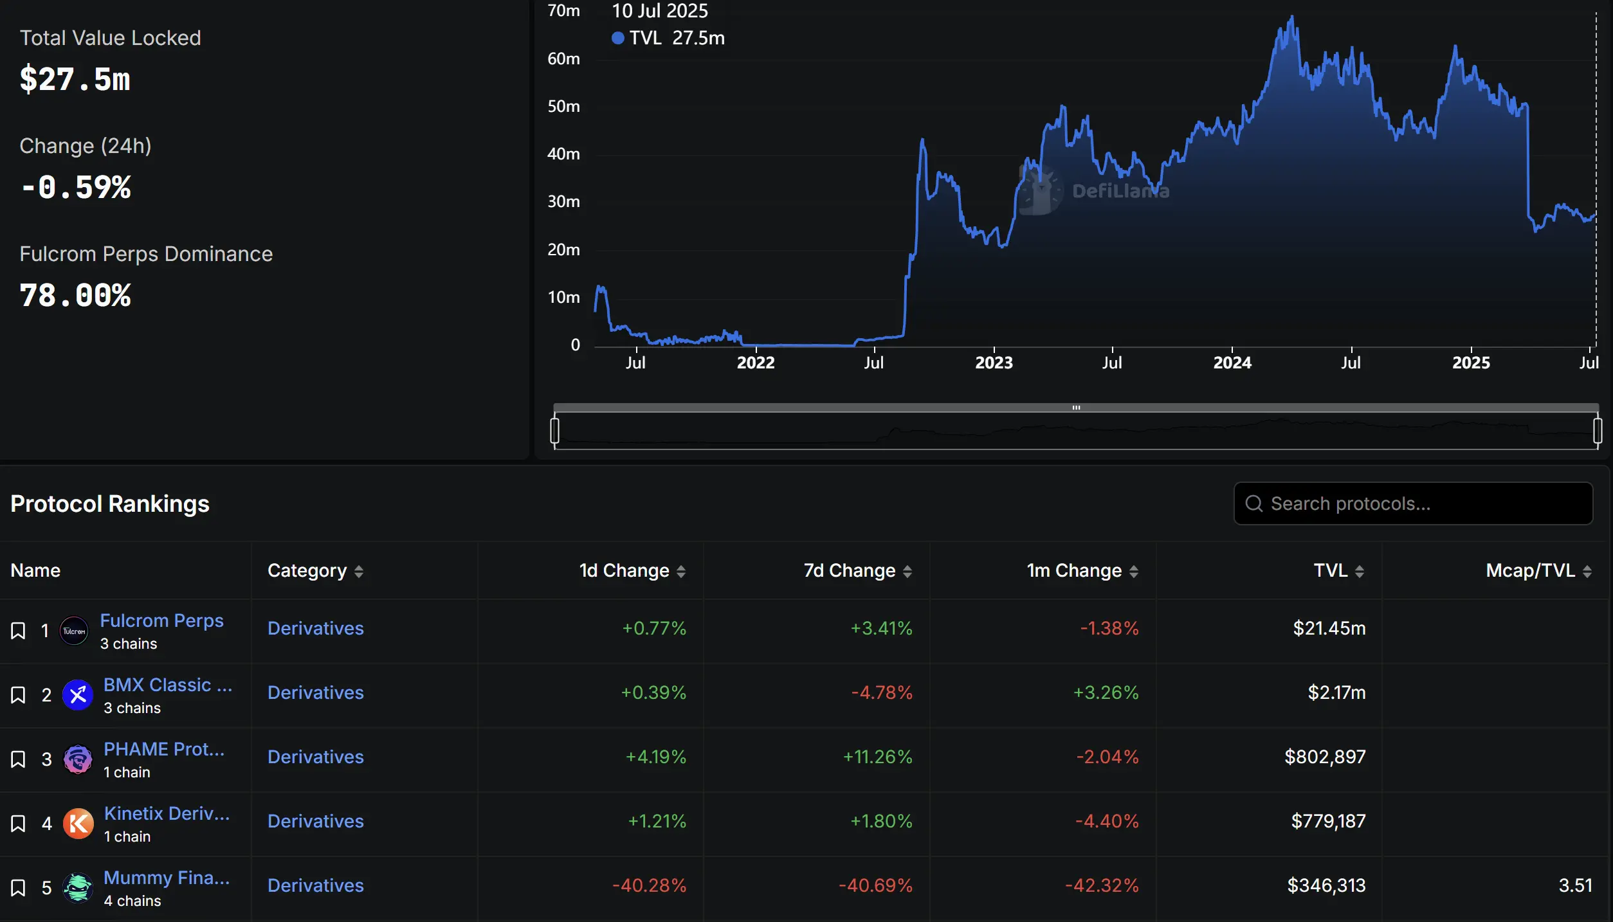The height and width of the screenshot is (922, 1613).
Task: Click bookmark icon beside Mummy Finance
Action: point(18,887)
